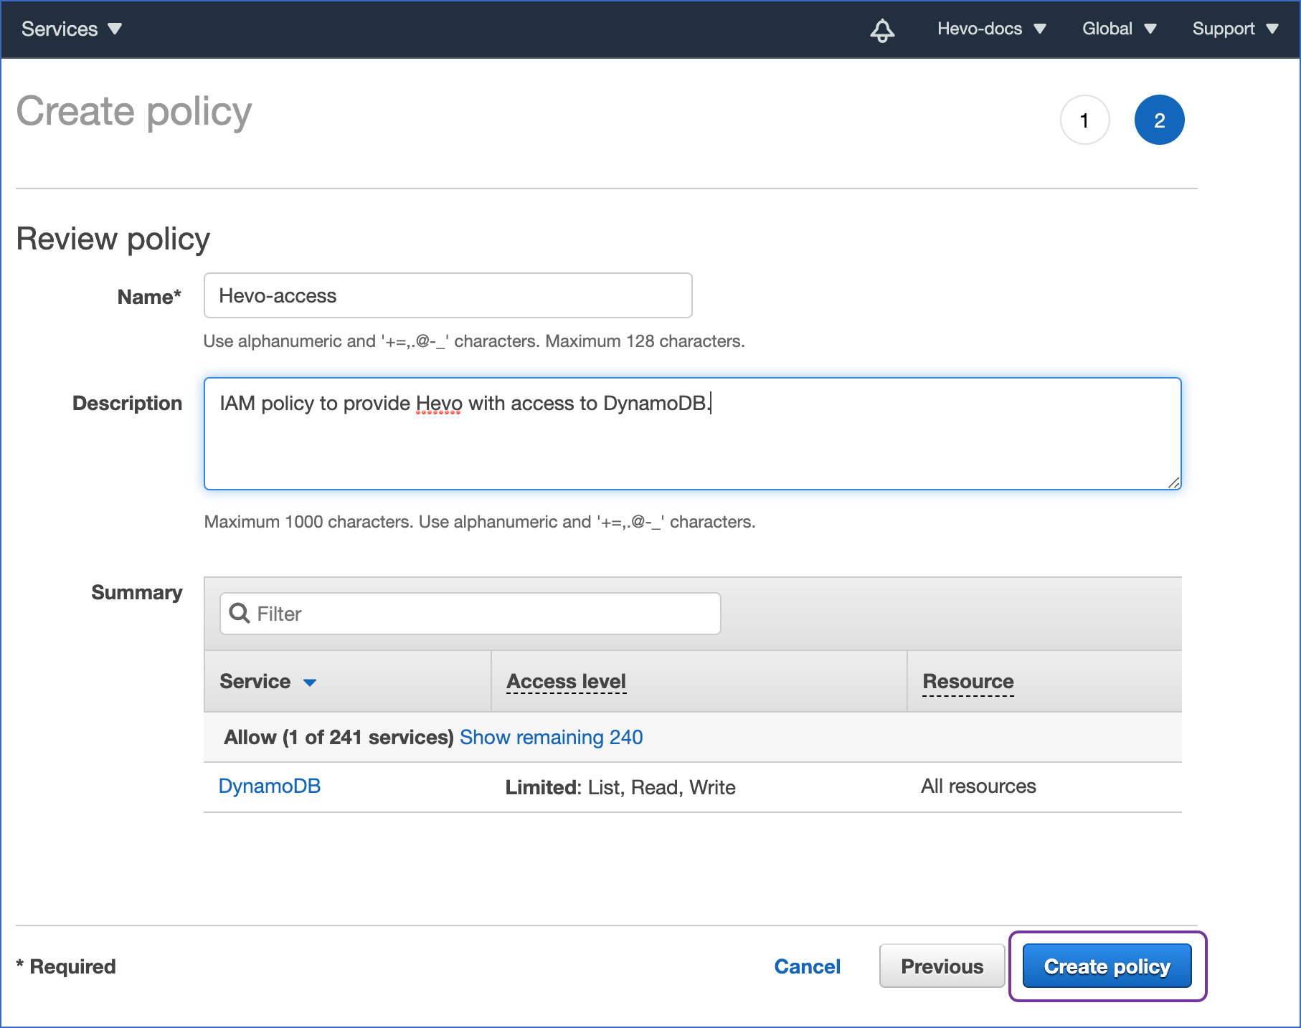This screenshot has height=1028, width=1301.
Task: Select step 1 of the policy wizard
Action: [1085, 120]
